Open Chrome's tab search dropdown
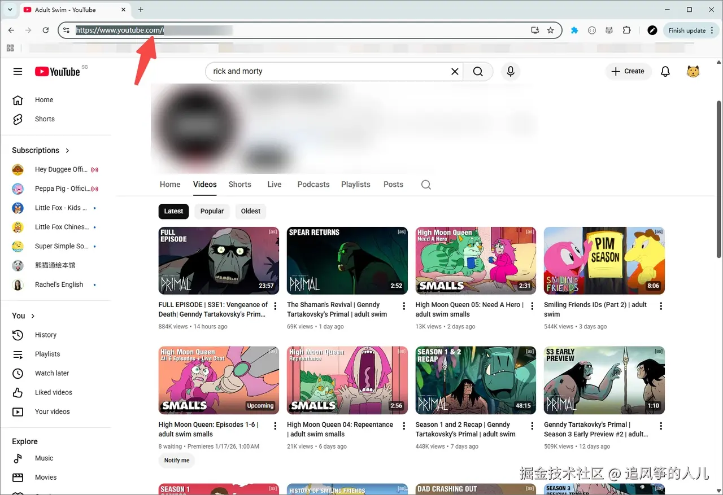Viewport: 723px width, 495px height. tap(10, 10)
